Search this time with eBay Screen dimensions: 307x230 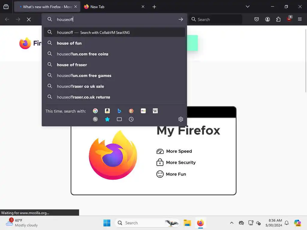coord(143,111)
